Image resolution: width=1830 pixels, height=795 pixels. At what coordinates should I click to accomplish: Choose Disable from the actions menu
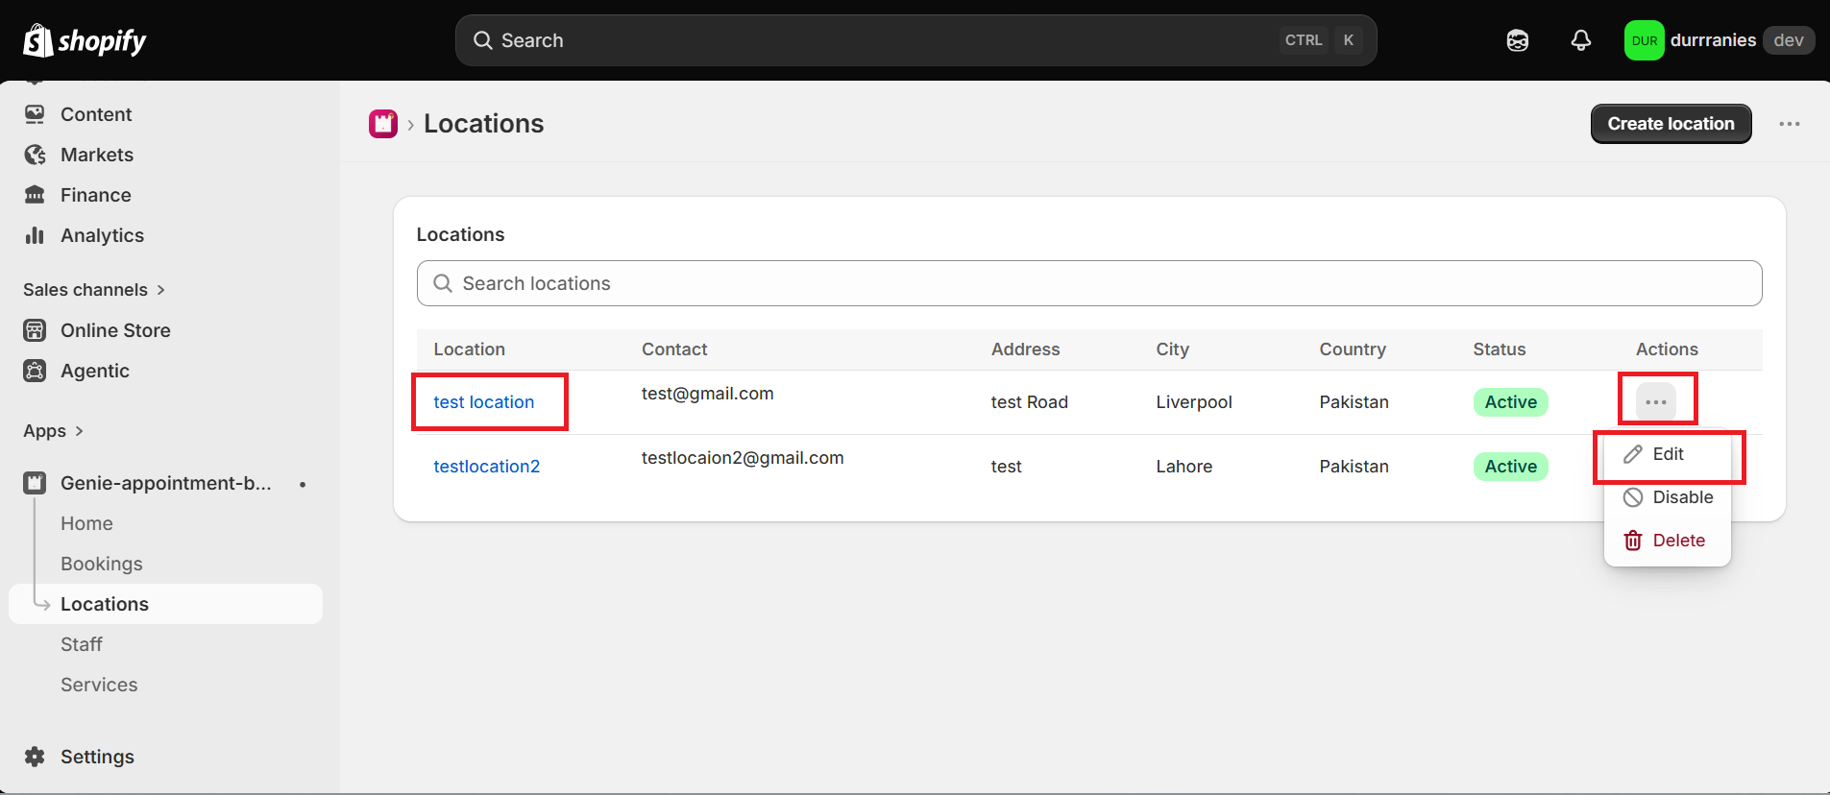(1668, 497)
